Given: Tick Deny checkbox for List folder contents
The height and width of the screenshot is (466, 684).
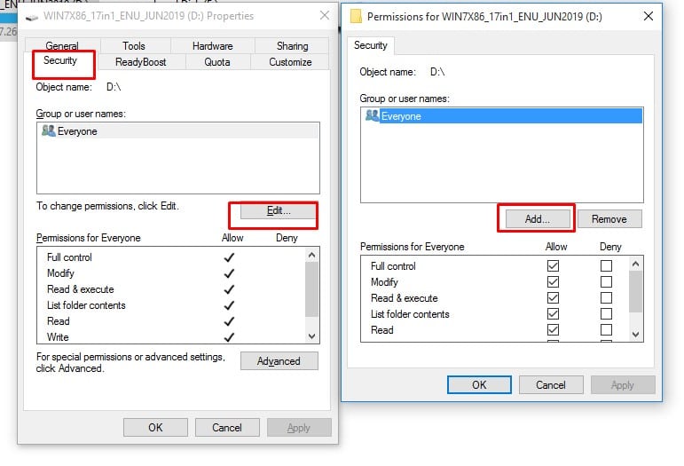Looking at the screenshot, I should click(x=606, y=314).
